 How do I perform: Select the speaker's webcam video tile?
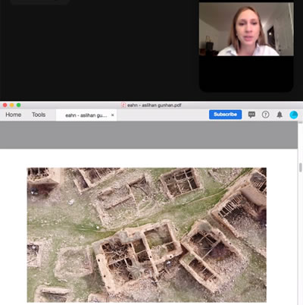pyautogui.click(x=246, y=29)
